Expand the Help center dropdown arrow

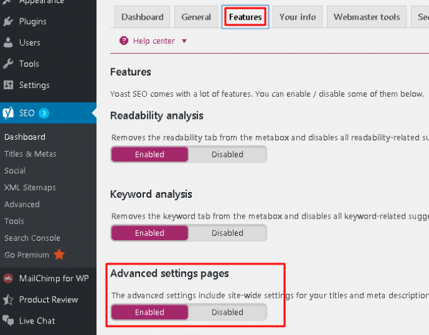point(184,41)
